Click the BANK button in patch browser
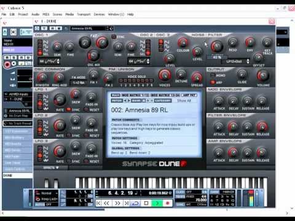 coord(136,101)
